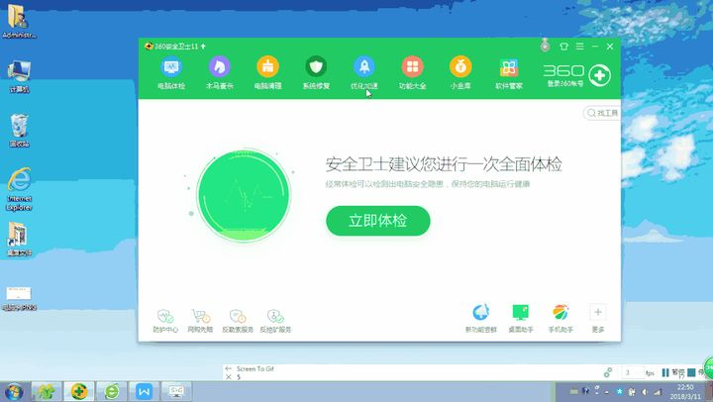Open the 功能大全 red grid icon

coord(412,72)
